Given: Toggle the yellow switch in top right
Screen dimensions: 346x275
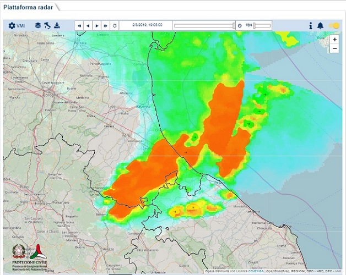Looking at the screenshot, I should click(334, 26).
